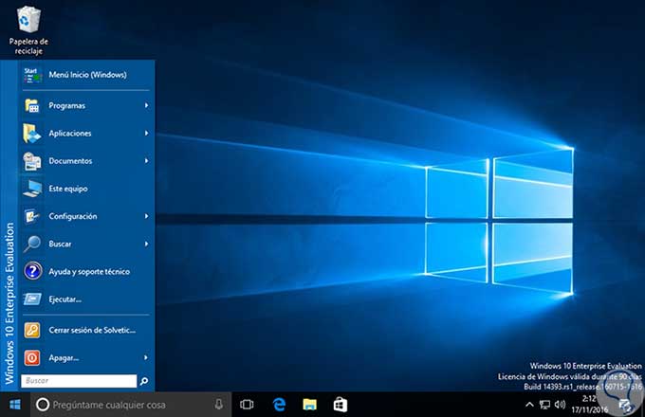Click the Buscar field in the start menu
Viewport: 645px width, 417px height.
(79, 381)
